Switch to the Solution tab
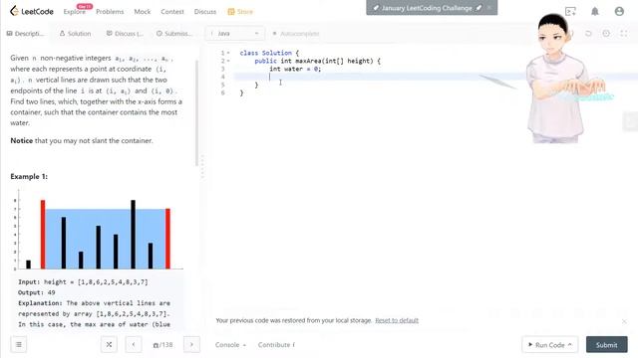The width and height of the screenshot is (638, 358). 76,33
